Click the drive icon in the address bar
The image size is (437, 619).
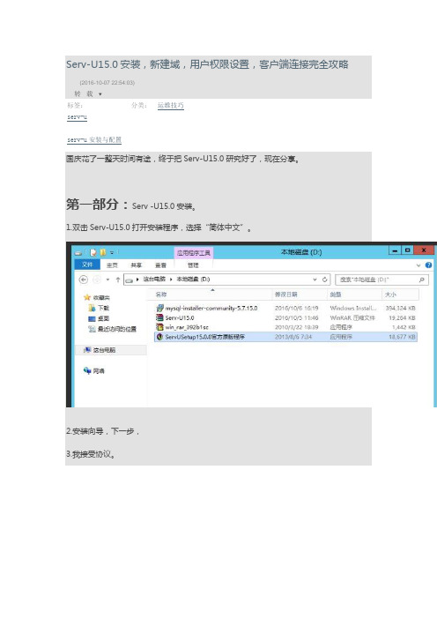click(129, 280)
